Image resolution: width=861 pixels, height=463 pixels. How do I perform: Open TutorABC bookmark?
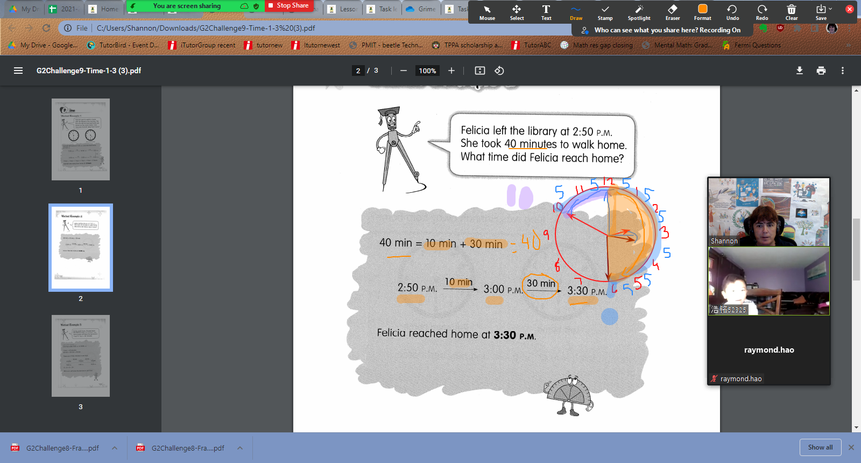point(531,45)
